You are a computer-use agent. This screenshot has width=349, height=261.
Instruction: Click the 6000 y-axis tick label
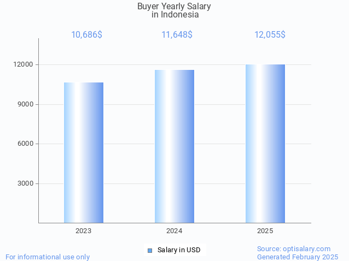pos(25,144)
